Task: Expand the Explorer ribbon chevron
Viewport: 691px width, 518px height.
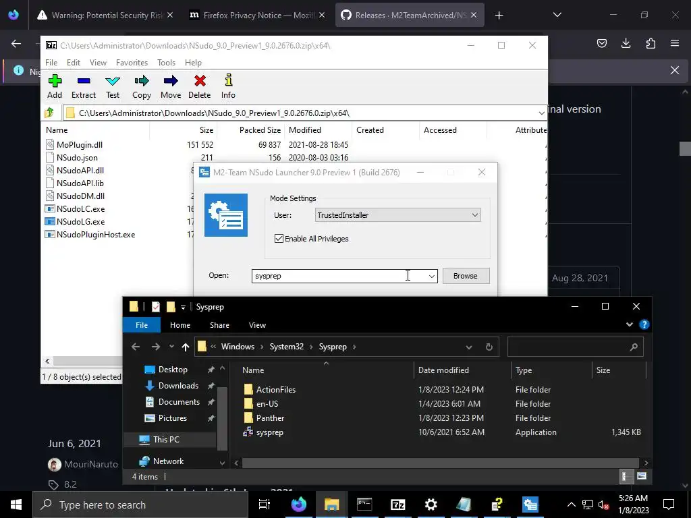Action: [630, 324]
